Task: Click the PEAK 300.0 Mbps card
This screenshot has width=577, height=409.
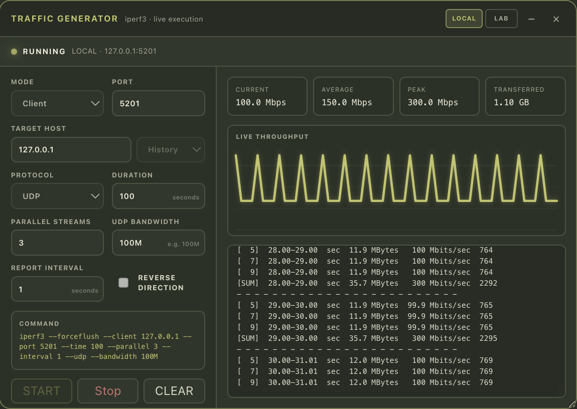Action: [440, 96]
